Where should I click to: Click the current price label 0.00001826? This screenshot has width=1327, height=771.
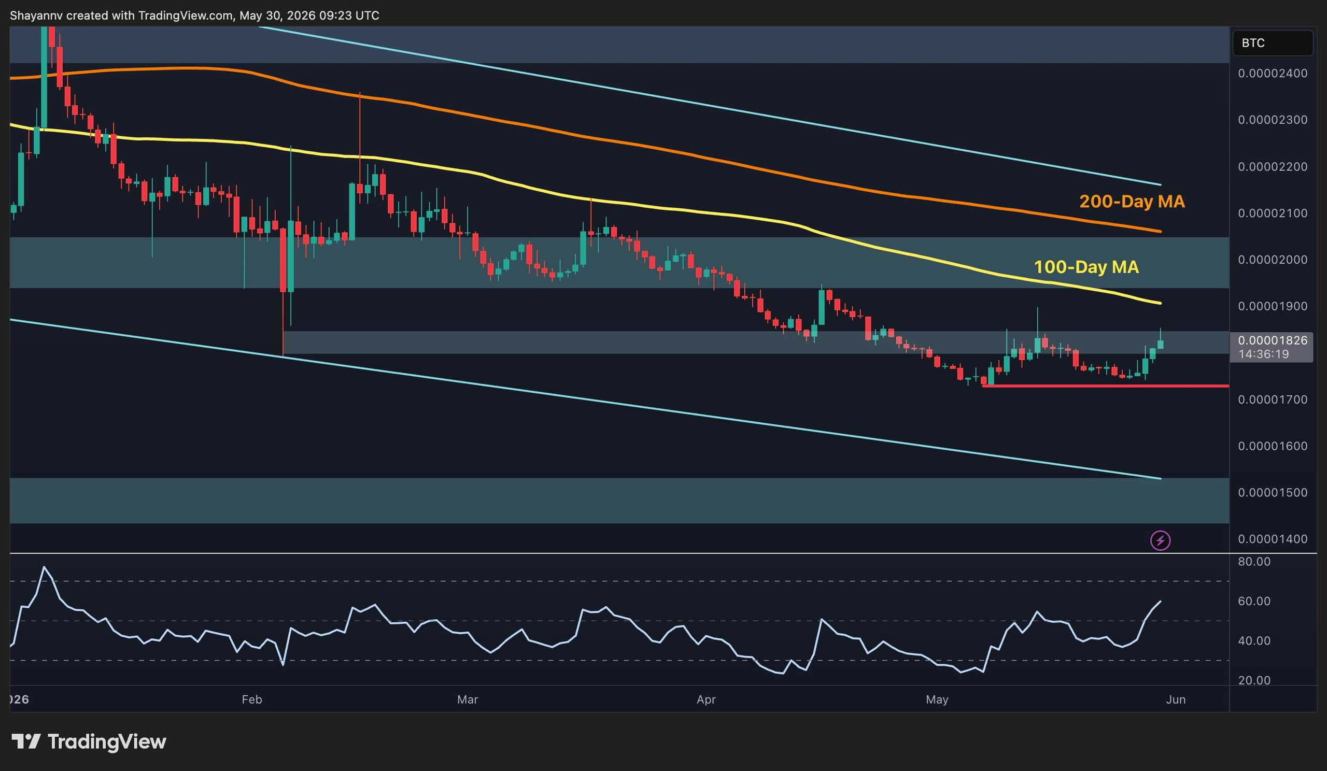[x=1272, y=340]
